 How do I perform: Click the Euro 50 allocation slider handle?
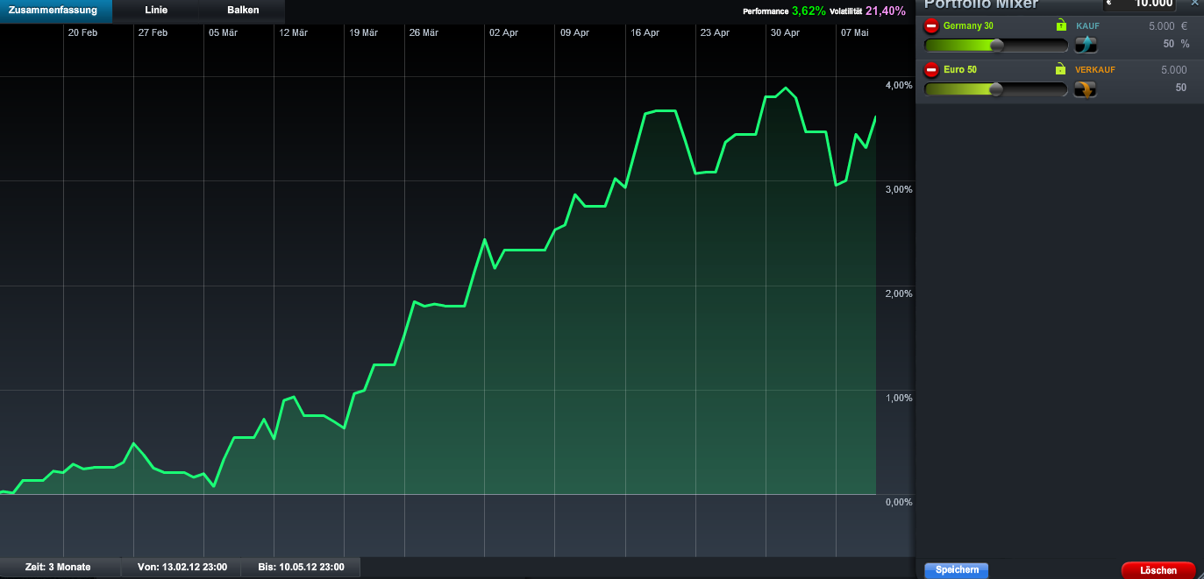click(x=996, y=88)
